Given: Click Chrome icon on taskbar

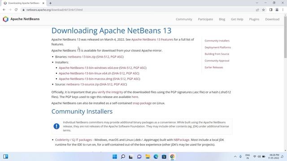Looking at the screenshot, I should click(x=172, y=157).
